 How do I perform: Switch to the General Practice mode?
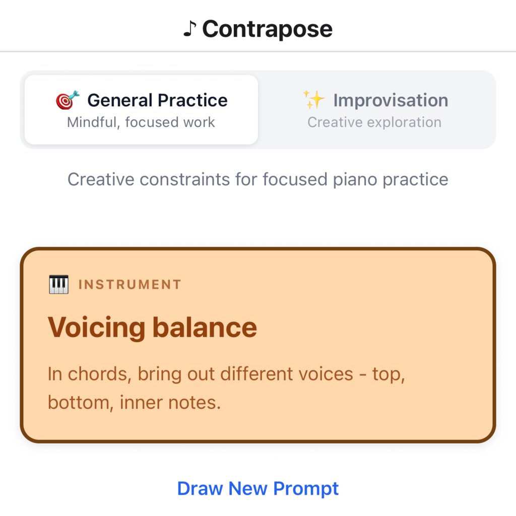click(141, 109)
